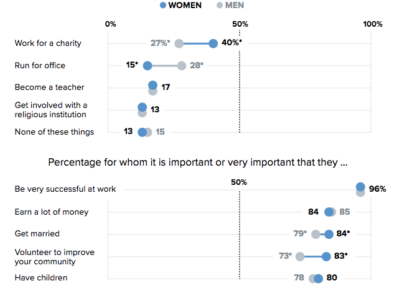The image size is (397, 304).
Task: Click the men's 27% charity data point
Action: click(x=179, y=43)
